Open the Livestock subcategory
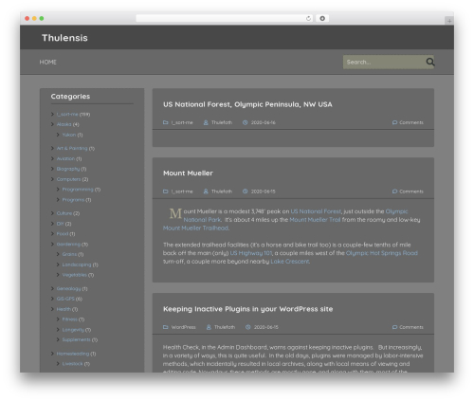This screenshot has width=474, height=401. tap(72, 364)
